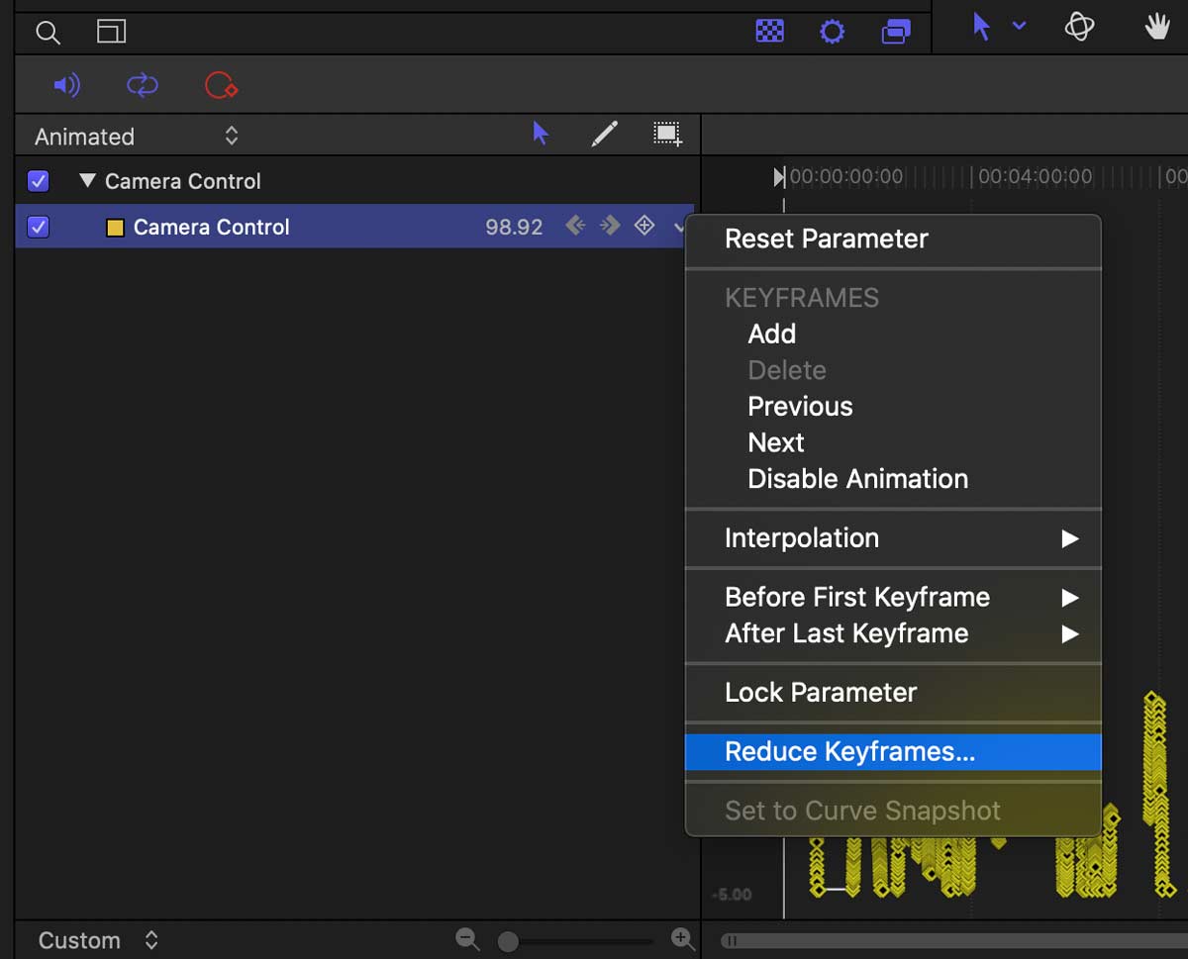Jump to next keyframe arrow icon
Image resolution: width=1188 pixels, height=959 pixels.
(x=610, y=226)
